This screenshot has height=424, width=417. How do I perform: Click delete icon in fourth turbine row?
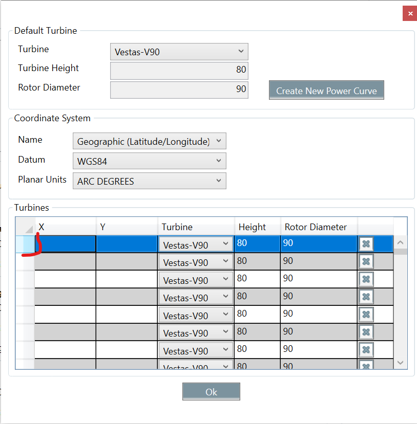pyautogui.click(x=366, y=297)
